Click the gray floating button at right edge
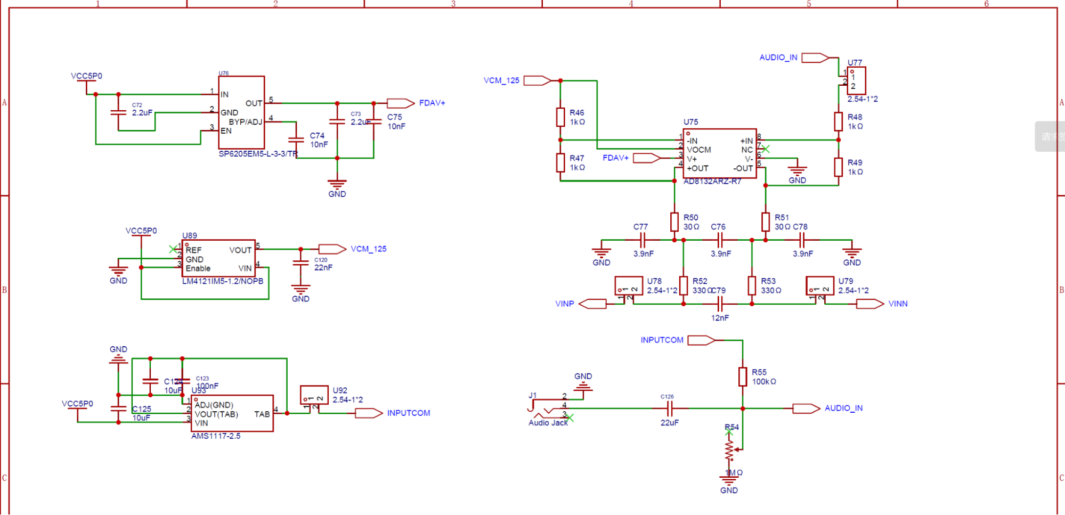 coord(1050,136)
